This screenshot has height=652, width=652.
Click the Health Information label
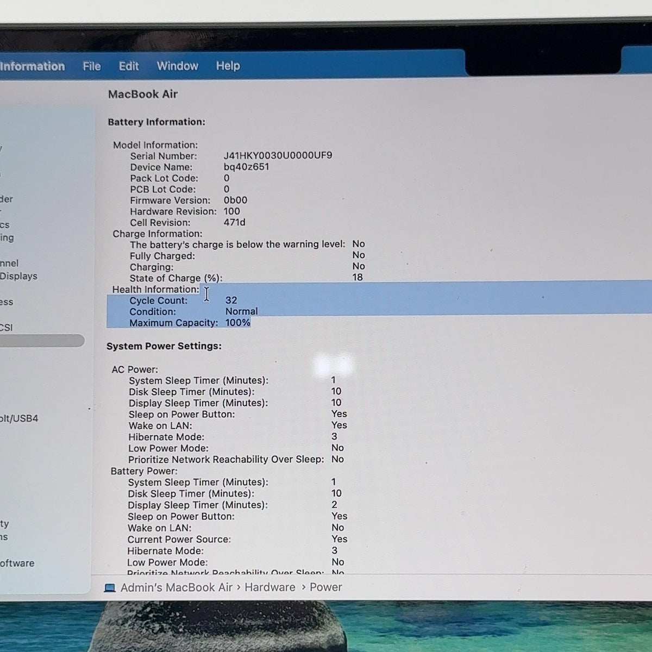[x=156, y=290]
